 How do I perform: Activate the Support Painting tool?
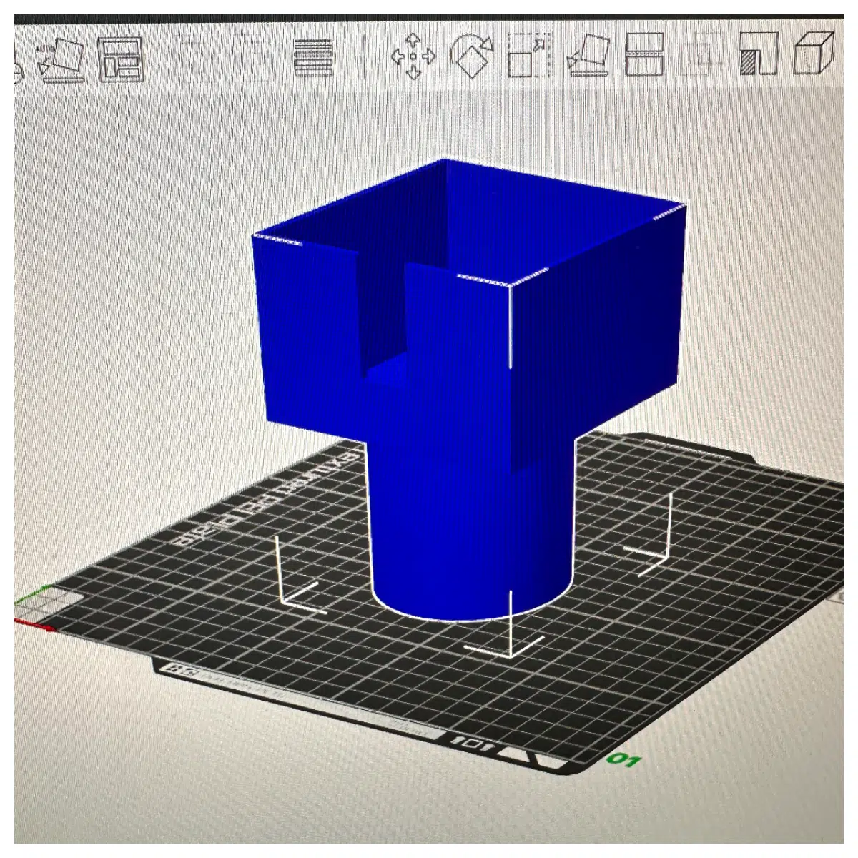pyautogui.click(x=758, y=53)
